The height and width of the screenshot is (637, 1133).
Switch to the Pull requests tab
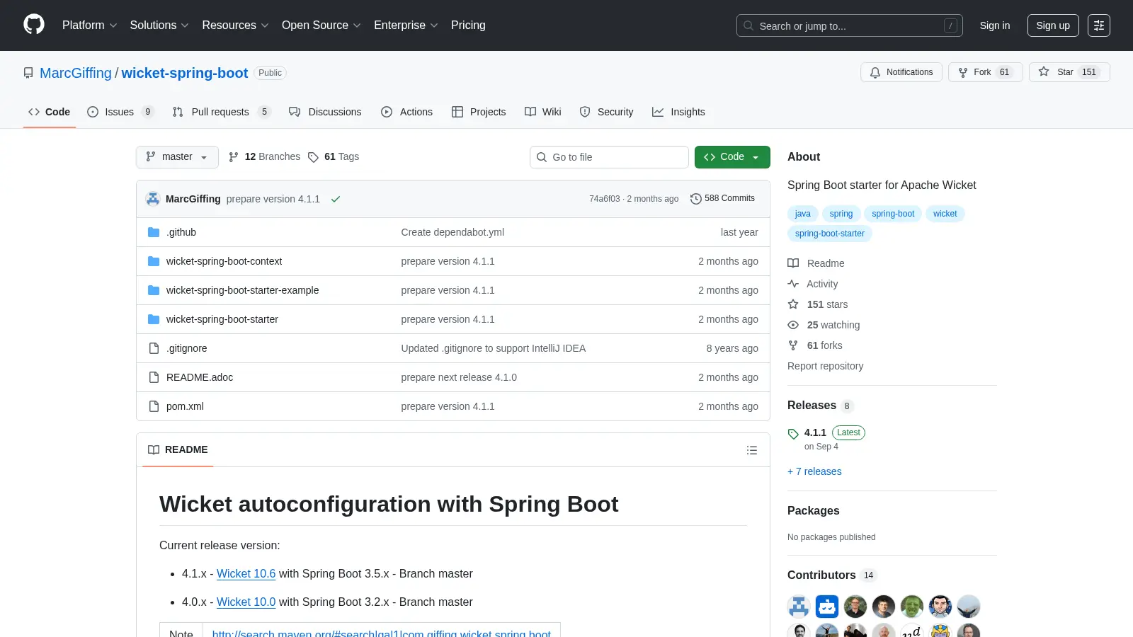point(222,112)
